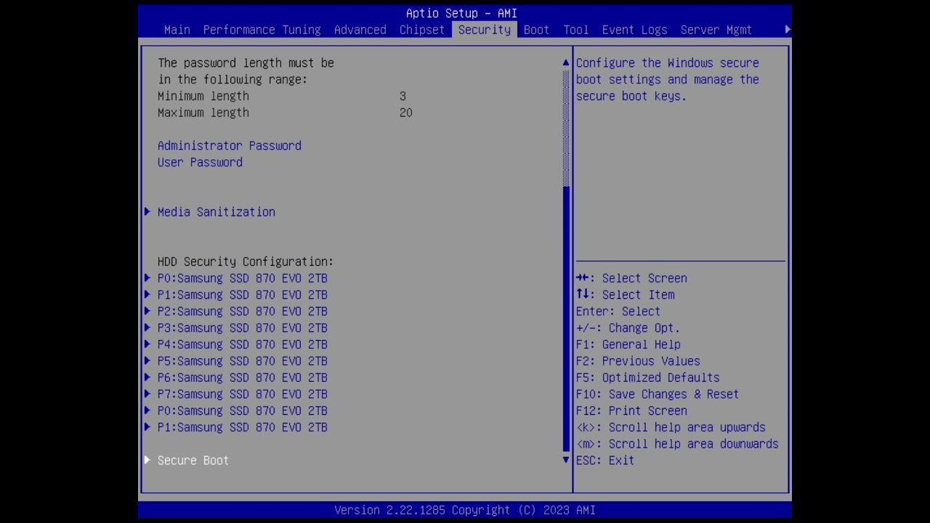Click the Maximum length value 20

coord(405,113)
